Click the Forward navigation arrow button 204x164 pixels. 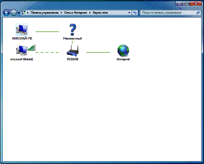point(14,13)
